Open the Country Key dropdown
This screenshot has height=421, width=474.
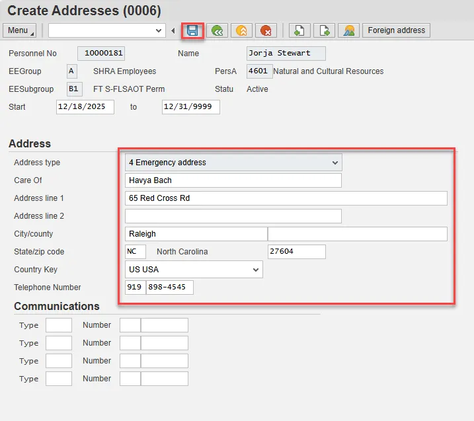tap(256, 270)
